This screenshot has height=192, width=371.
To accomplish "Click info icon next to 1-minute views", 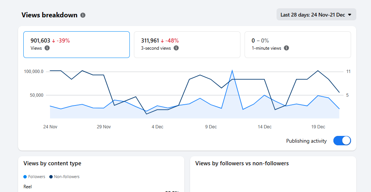I will (286, 48).
